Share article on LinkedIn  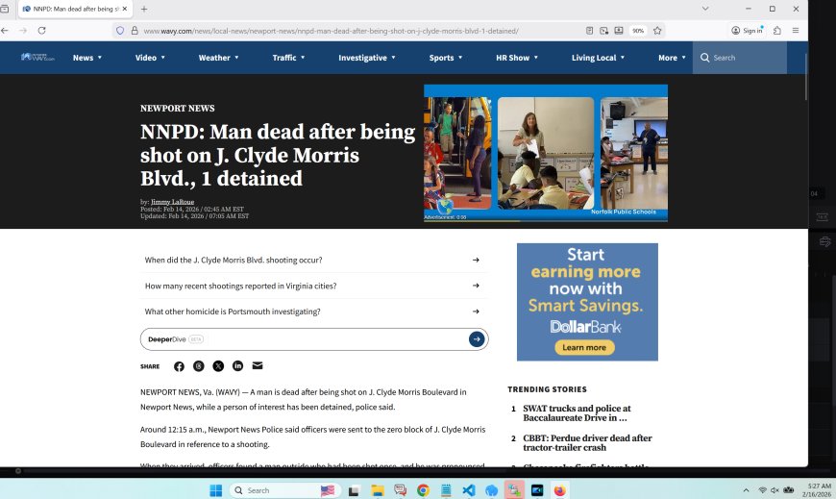(x=237, y=366)
